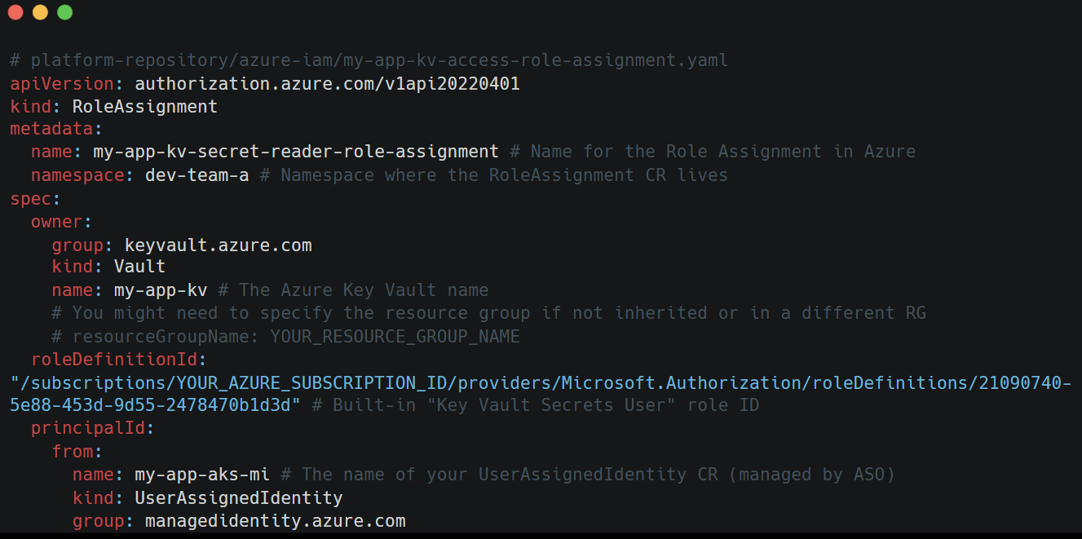Click the dev-team-a namespace value

tap(197, 175)
